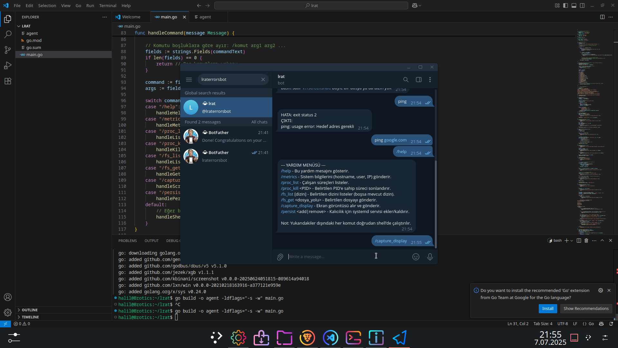The width and height of the screenshot is (618, 348).
Task: Open the Telegram emoji picker
Action: click(416, 257)
